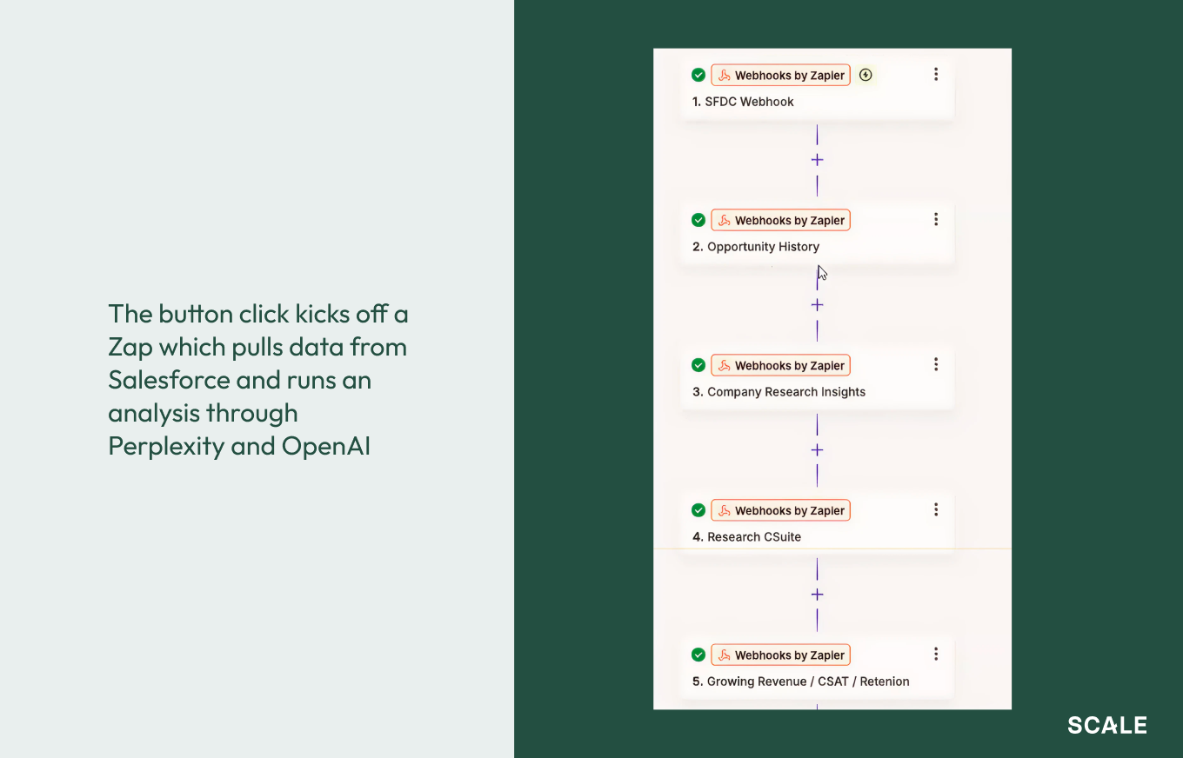The image size is (1183, 758).
Task: Add a step after Company Research Insights
Action: (817, 450)
